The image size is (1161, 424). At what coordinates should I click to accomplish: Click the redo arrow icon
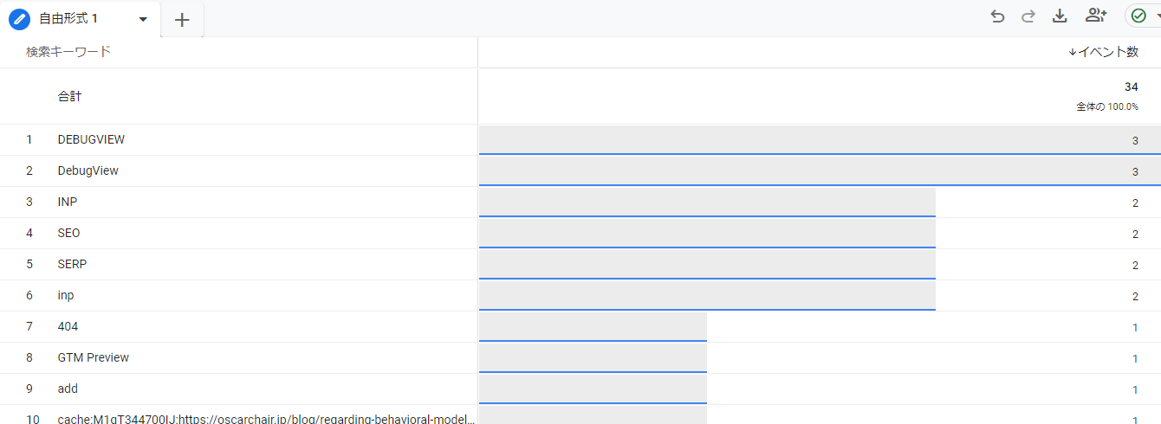1028,16
